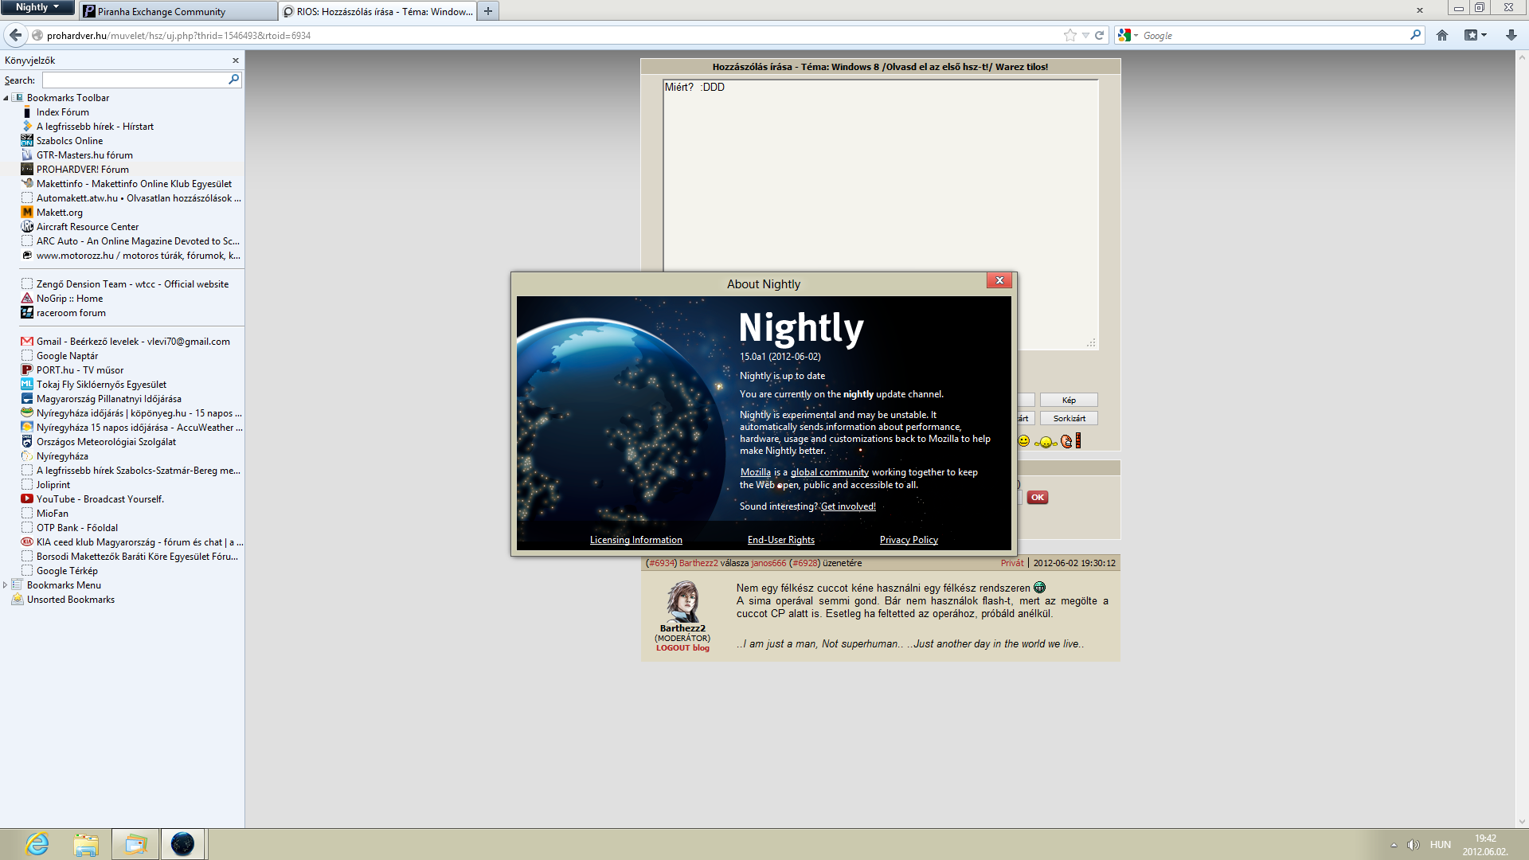
Task: Click the global community link
Action: (x=829, y=472)
